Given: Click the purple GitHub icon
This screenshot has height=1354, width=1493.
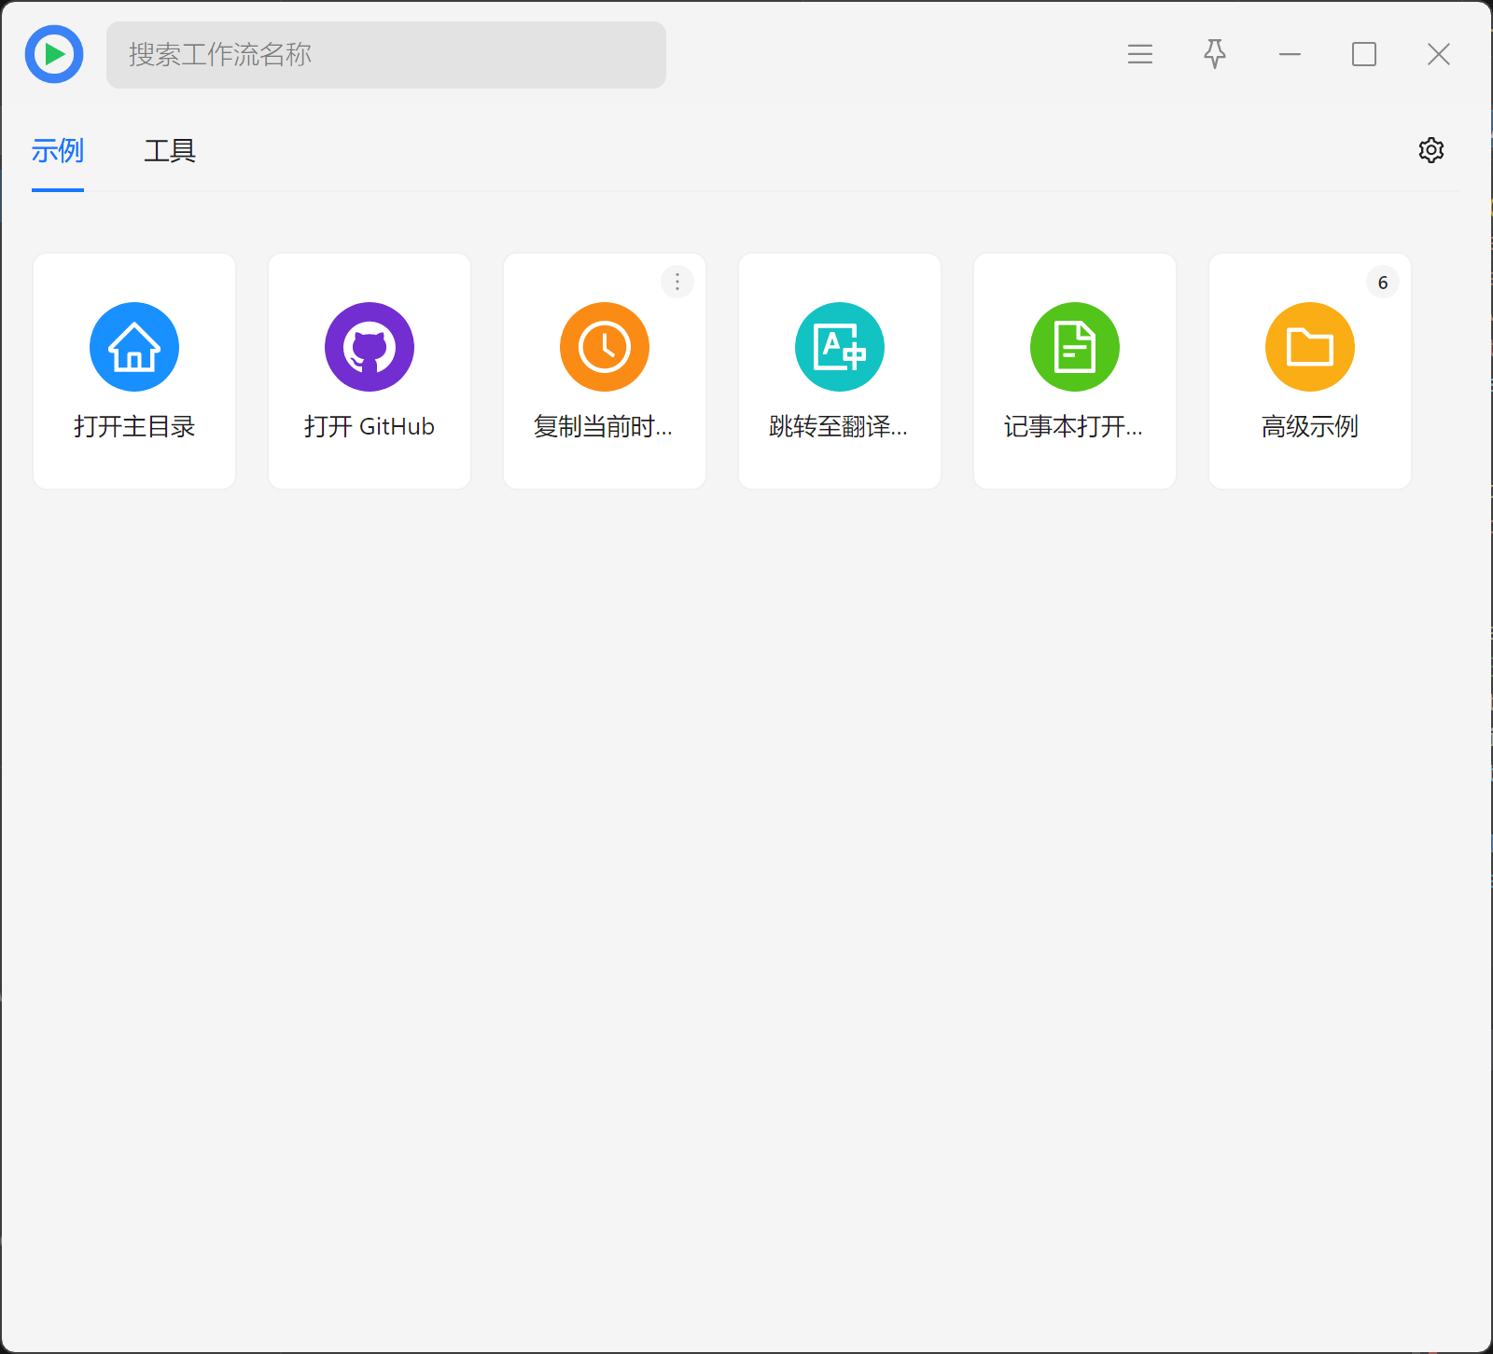Looking at the screenshot, I should (x=370, y=347).
